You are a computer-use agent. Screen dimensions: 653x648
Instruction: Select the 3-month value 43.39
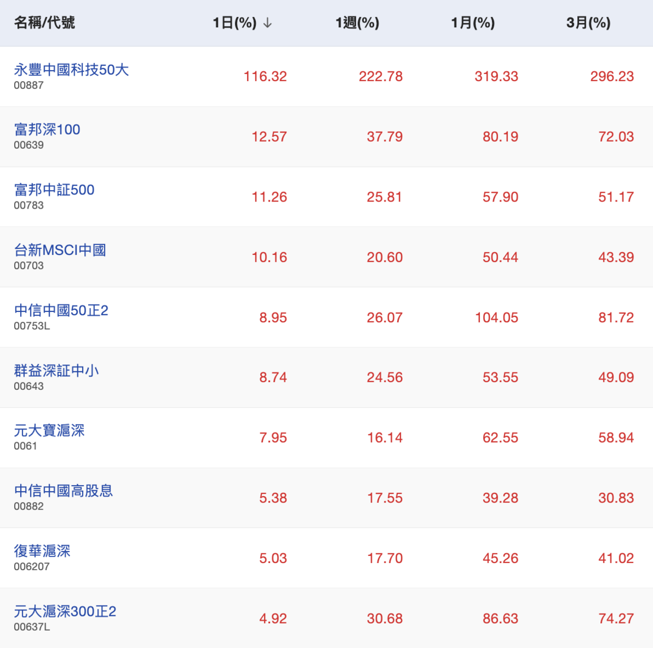617,257
